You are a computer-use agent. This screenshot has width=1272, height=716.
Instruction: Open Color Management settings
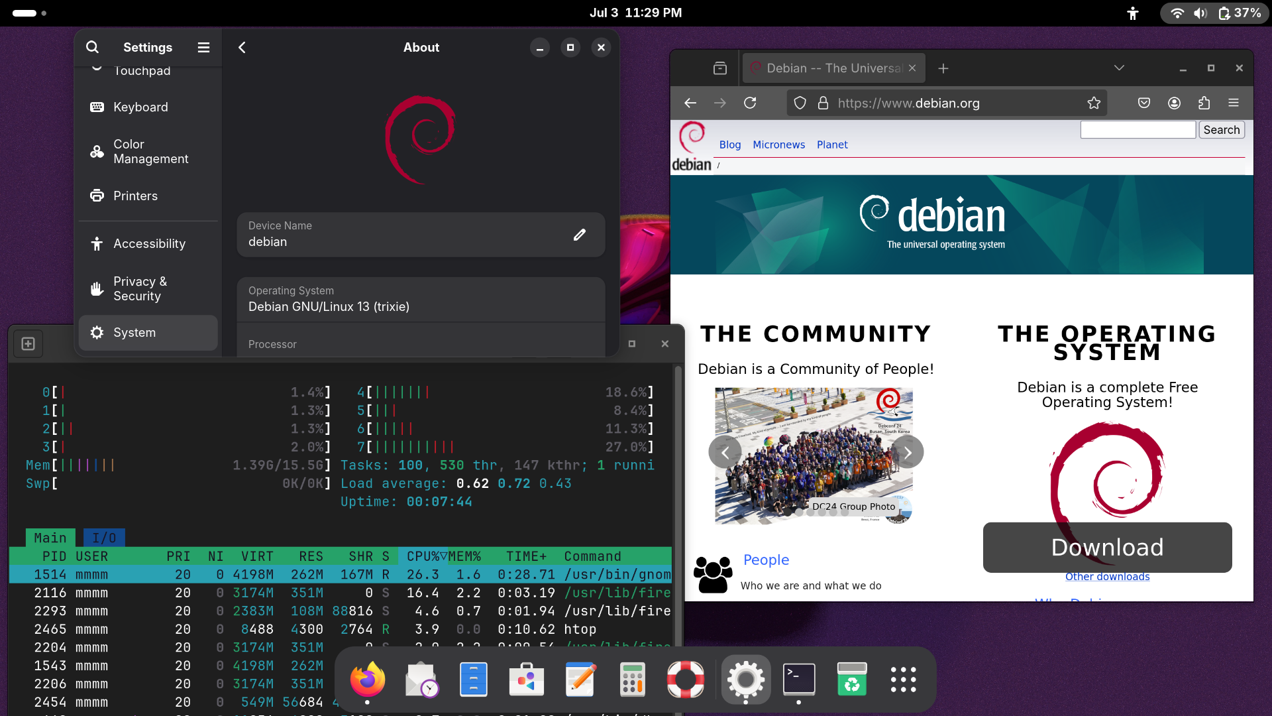tap(148, 151)
